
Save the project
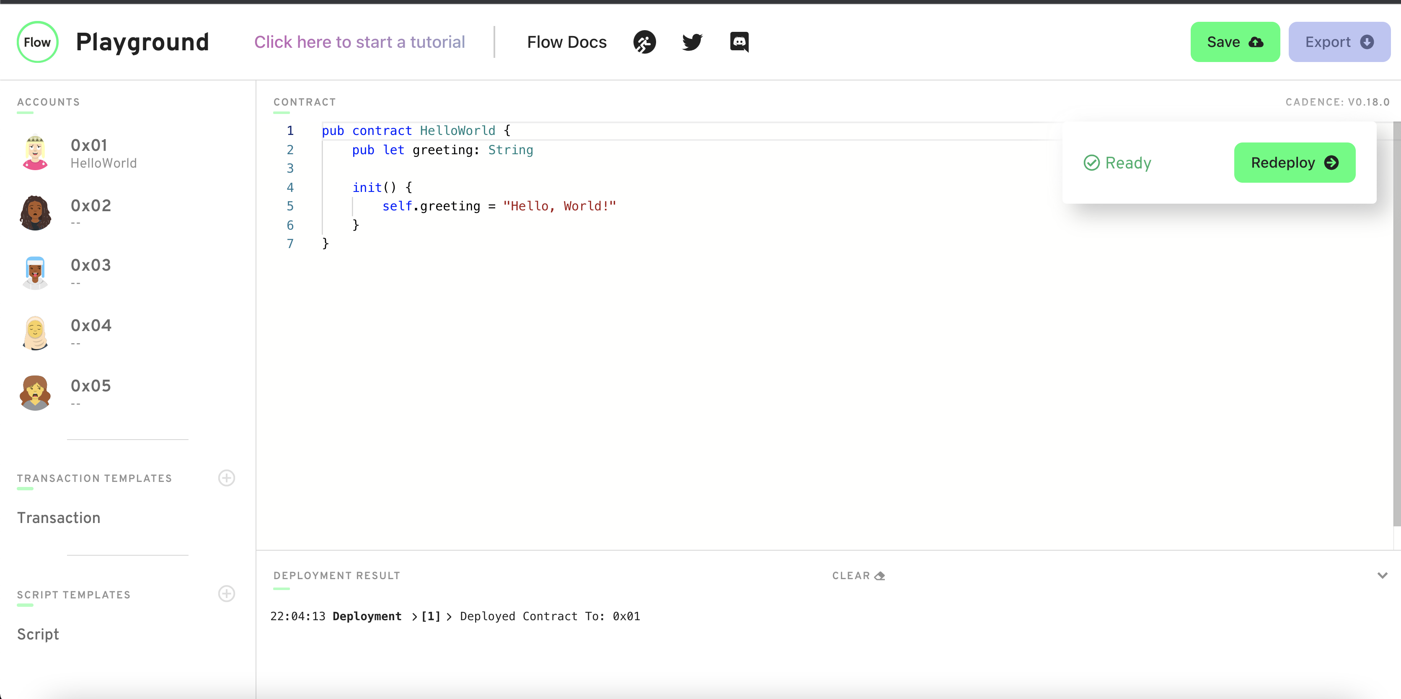coord(1235,42)
